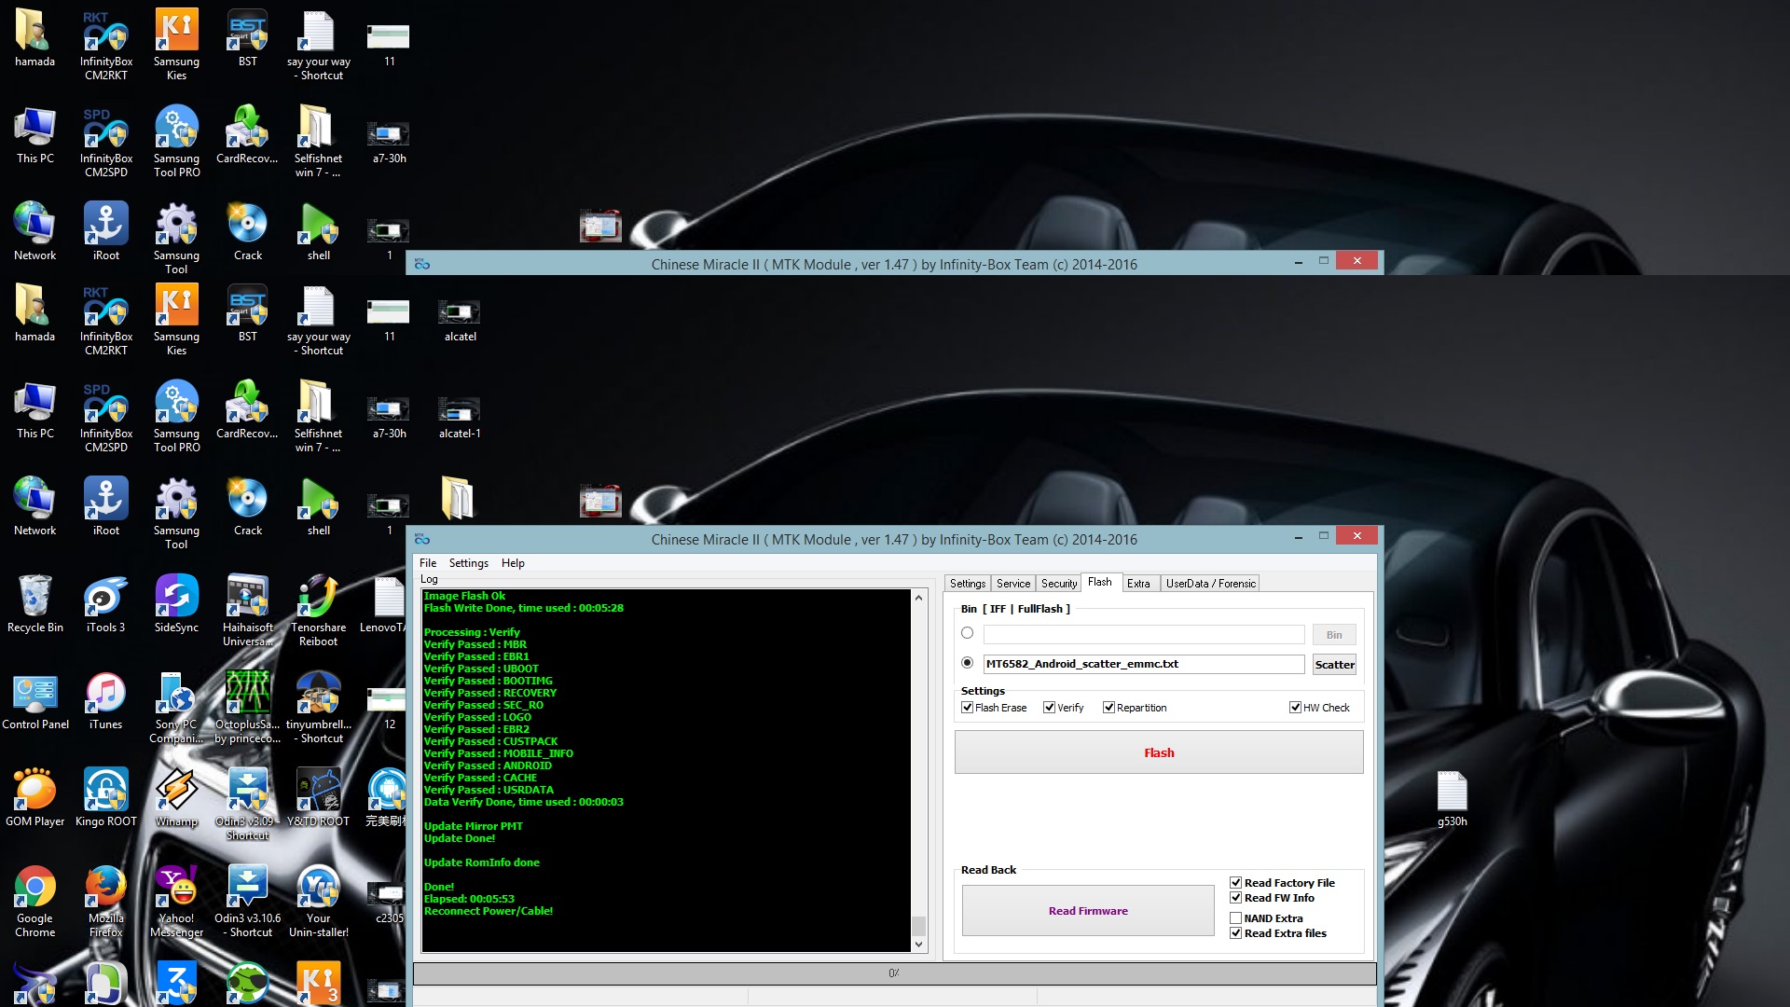Click the Scatter browse button
This screenshot has width=1790, height=1007.
click(x=1334, y=664)
